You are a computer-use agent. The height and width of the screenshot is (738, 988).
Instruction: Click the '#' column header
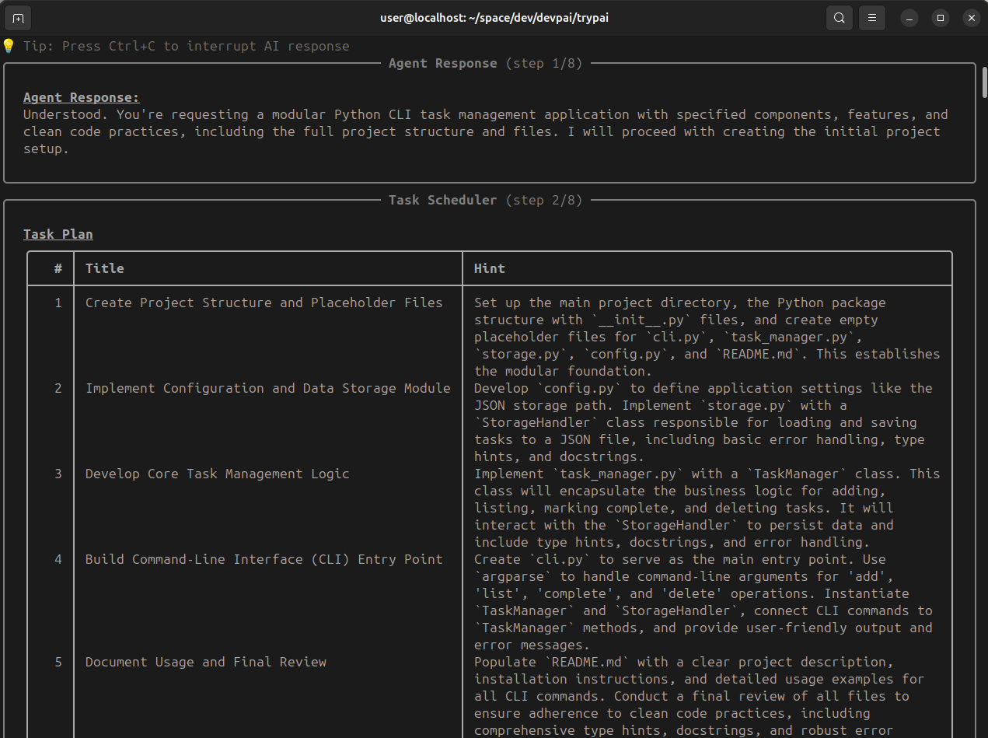click(58, 268)
